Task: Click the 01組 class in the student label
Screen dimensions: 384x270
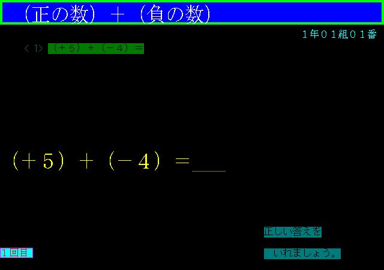Action: (x=335, y=34)
